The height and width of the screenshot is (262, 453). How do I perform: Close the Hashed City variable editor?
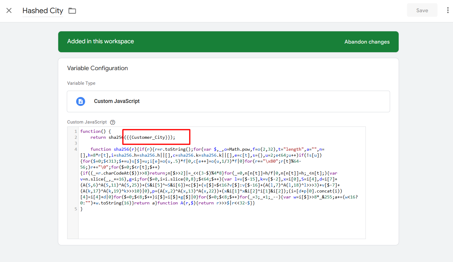pos(9,11)
